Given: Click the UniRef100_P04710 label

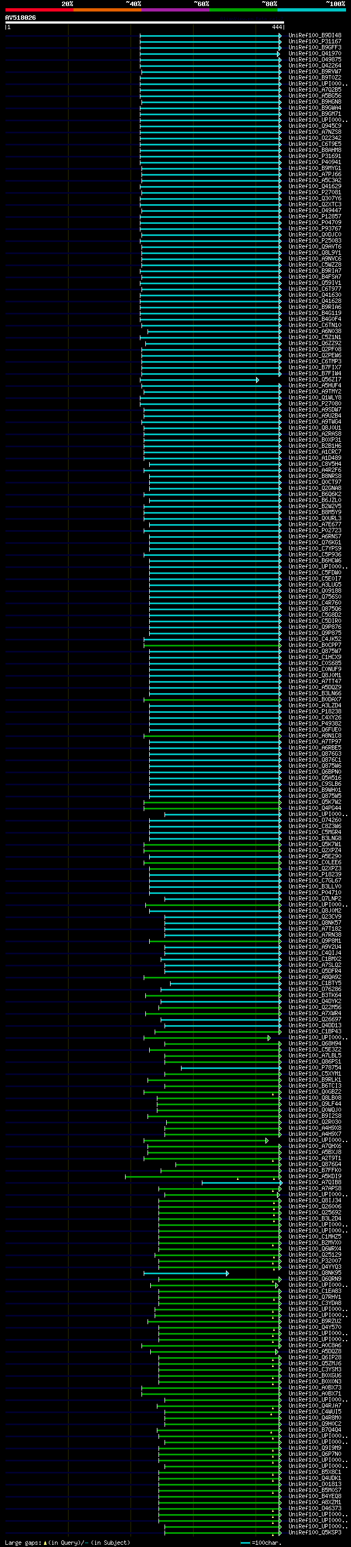Looking at the screenshot, I should (315, 892).
